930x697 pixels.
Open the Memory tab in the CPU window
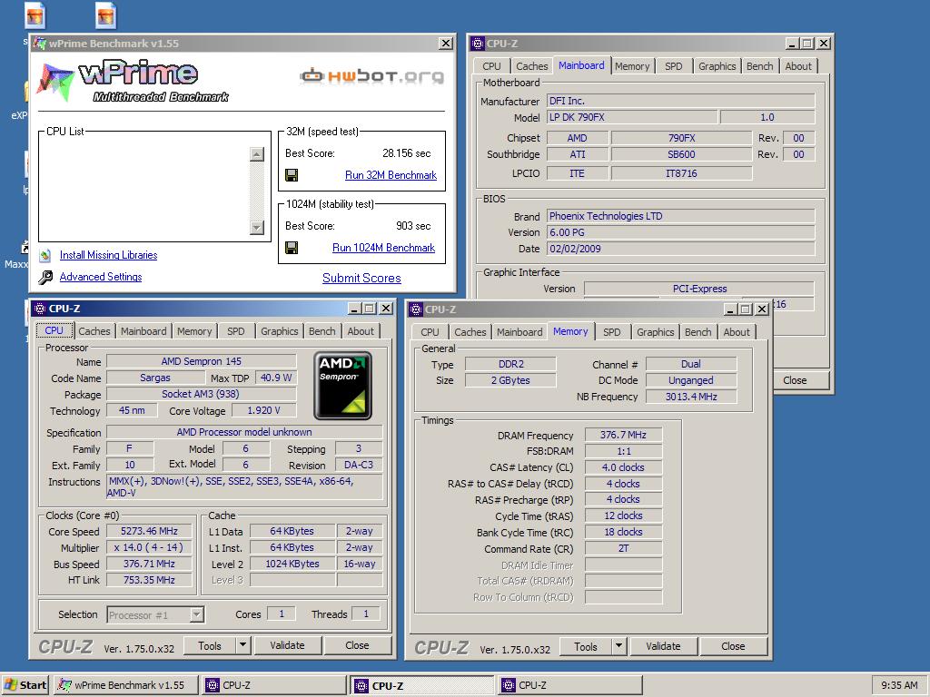pyautogui.click(x=194, y=331)
